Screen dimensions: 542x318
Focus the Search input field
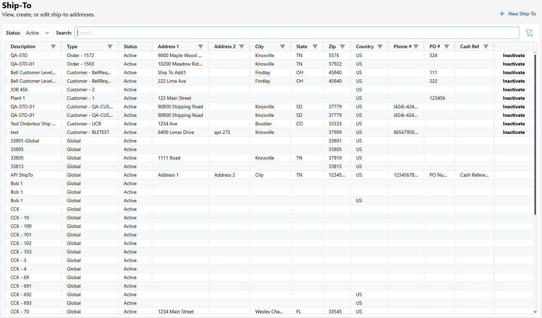297,33
